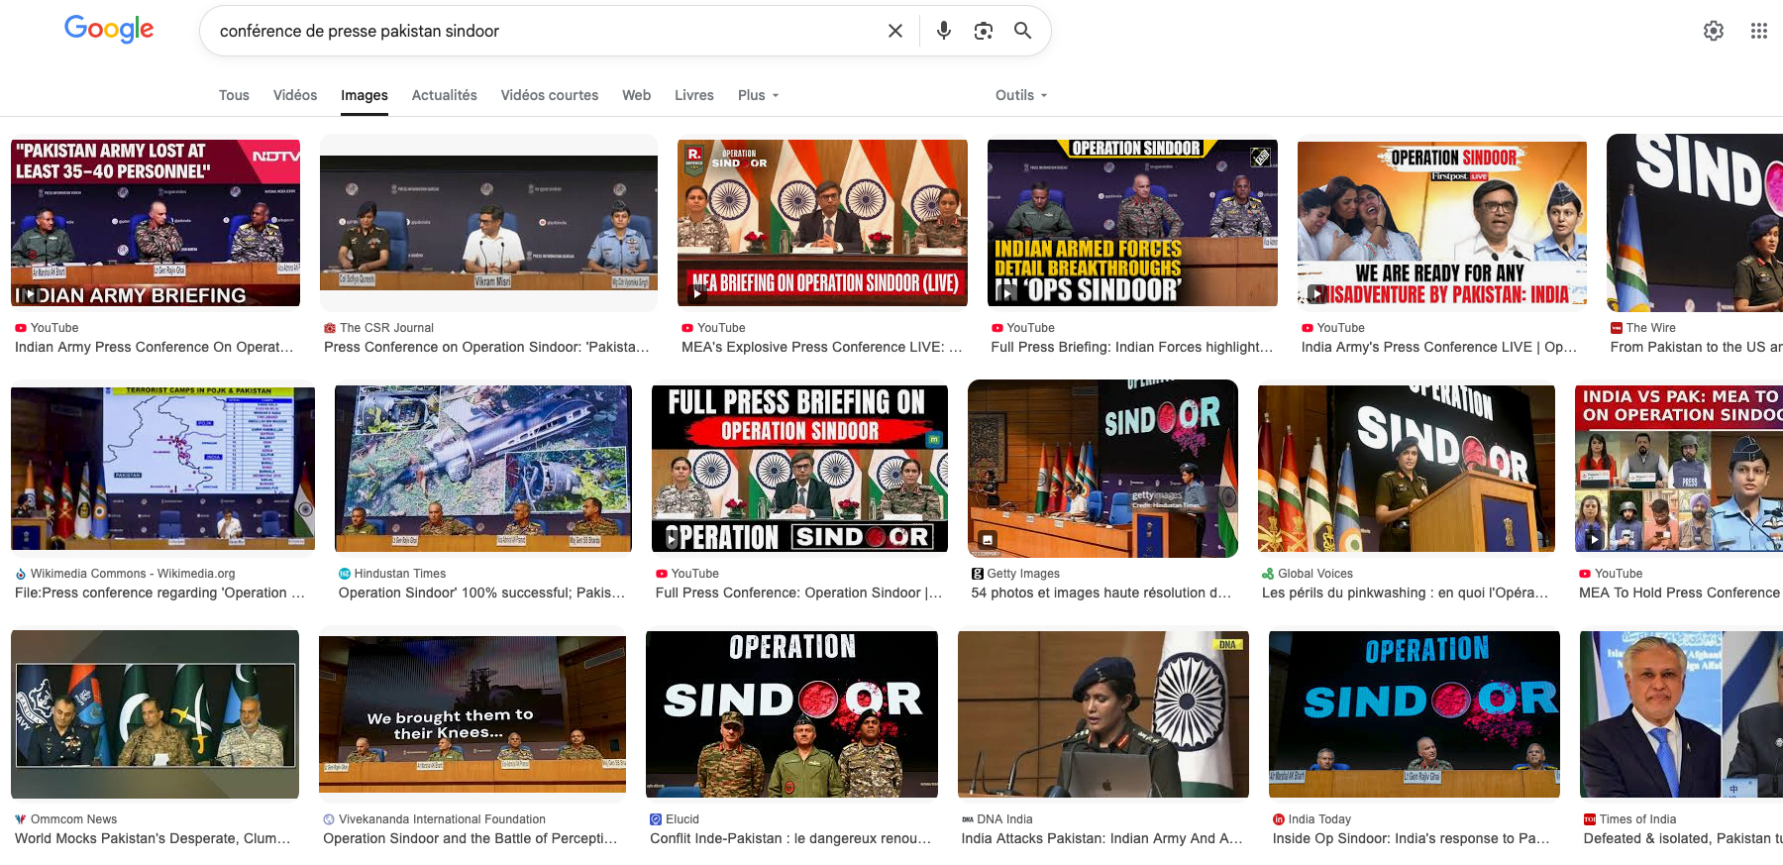Image resolution: width=1783 pixels, height=865 pixels.
Task: Switch to the Actualités tab
Action: pos(444,95)
